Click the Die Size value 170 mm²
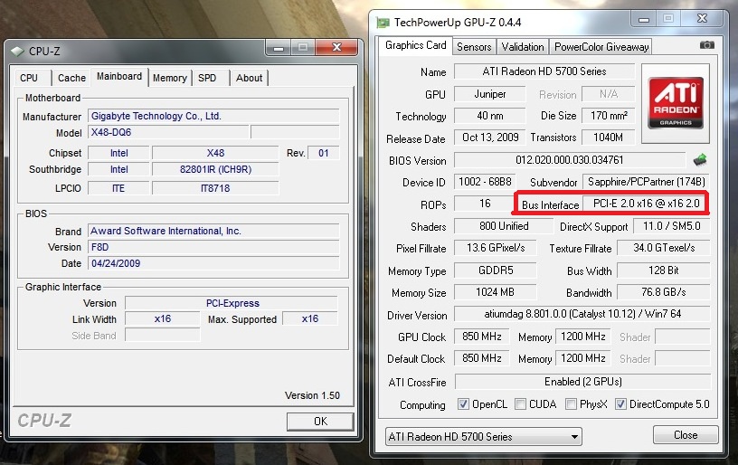738x465 pixels. click(x=608, y=116)
